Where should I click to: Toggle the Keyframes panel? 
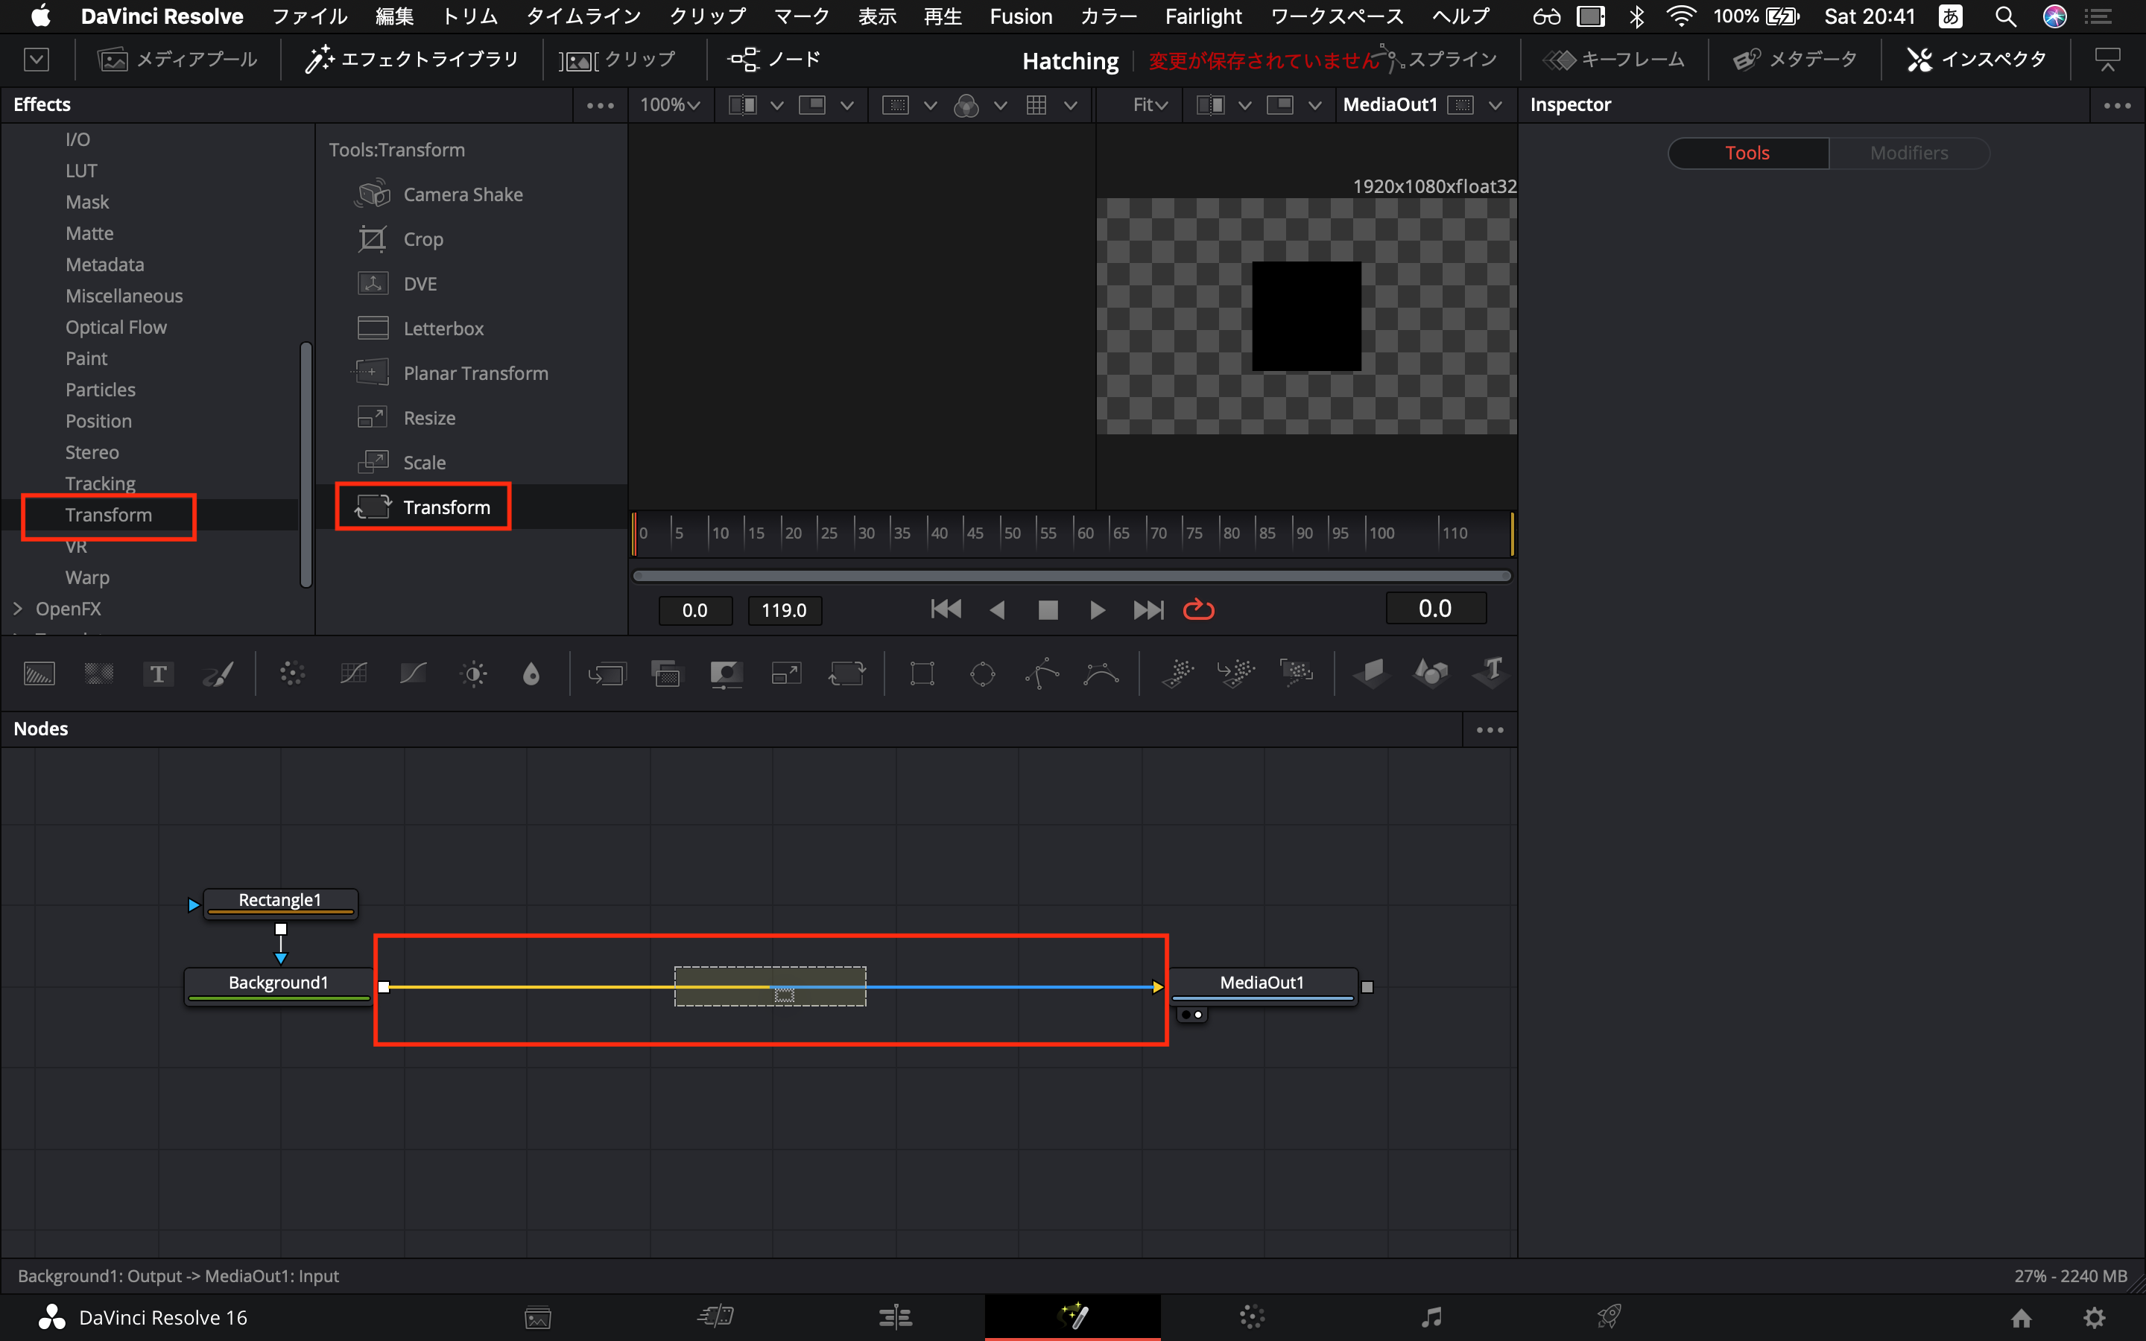coord(1614,60)
